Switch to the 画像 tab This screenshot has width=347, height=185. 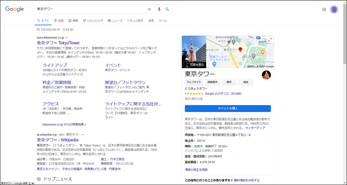73,20
